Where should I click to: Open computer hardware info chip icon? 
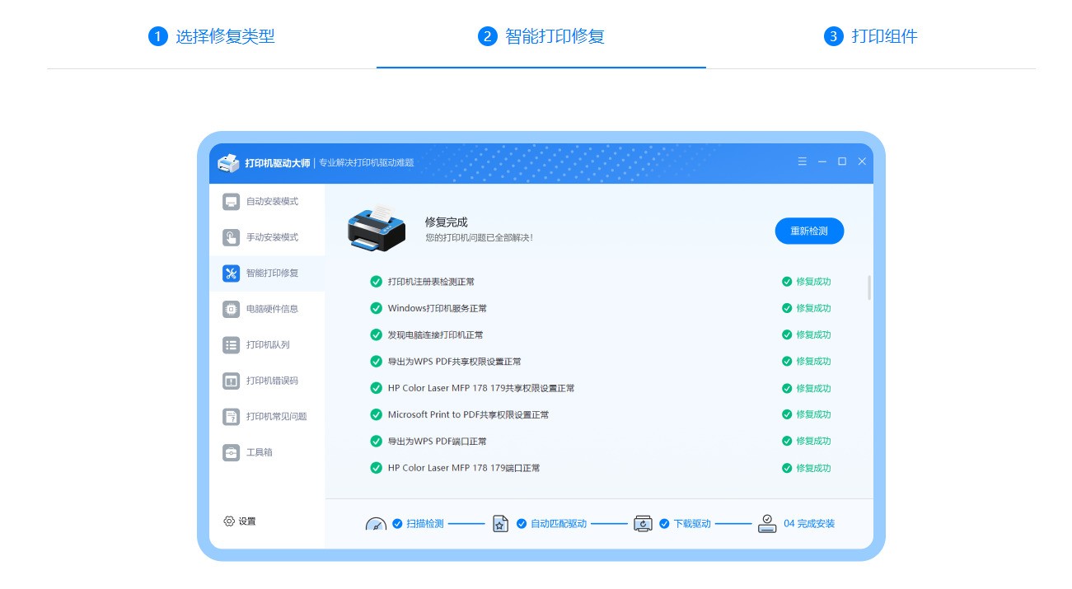(x=231, y=309)
